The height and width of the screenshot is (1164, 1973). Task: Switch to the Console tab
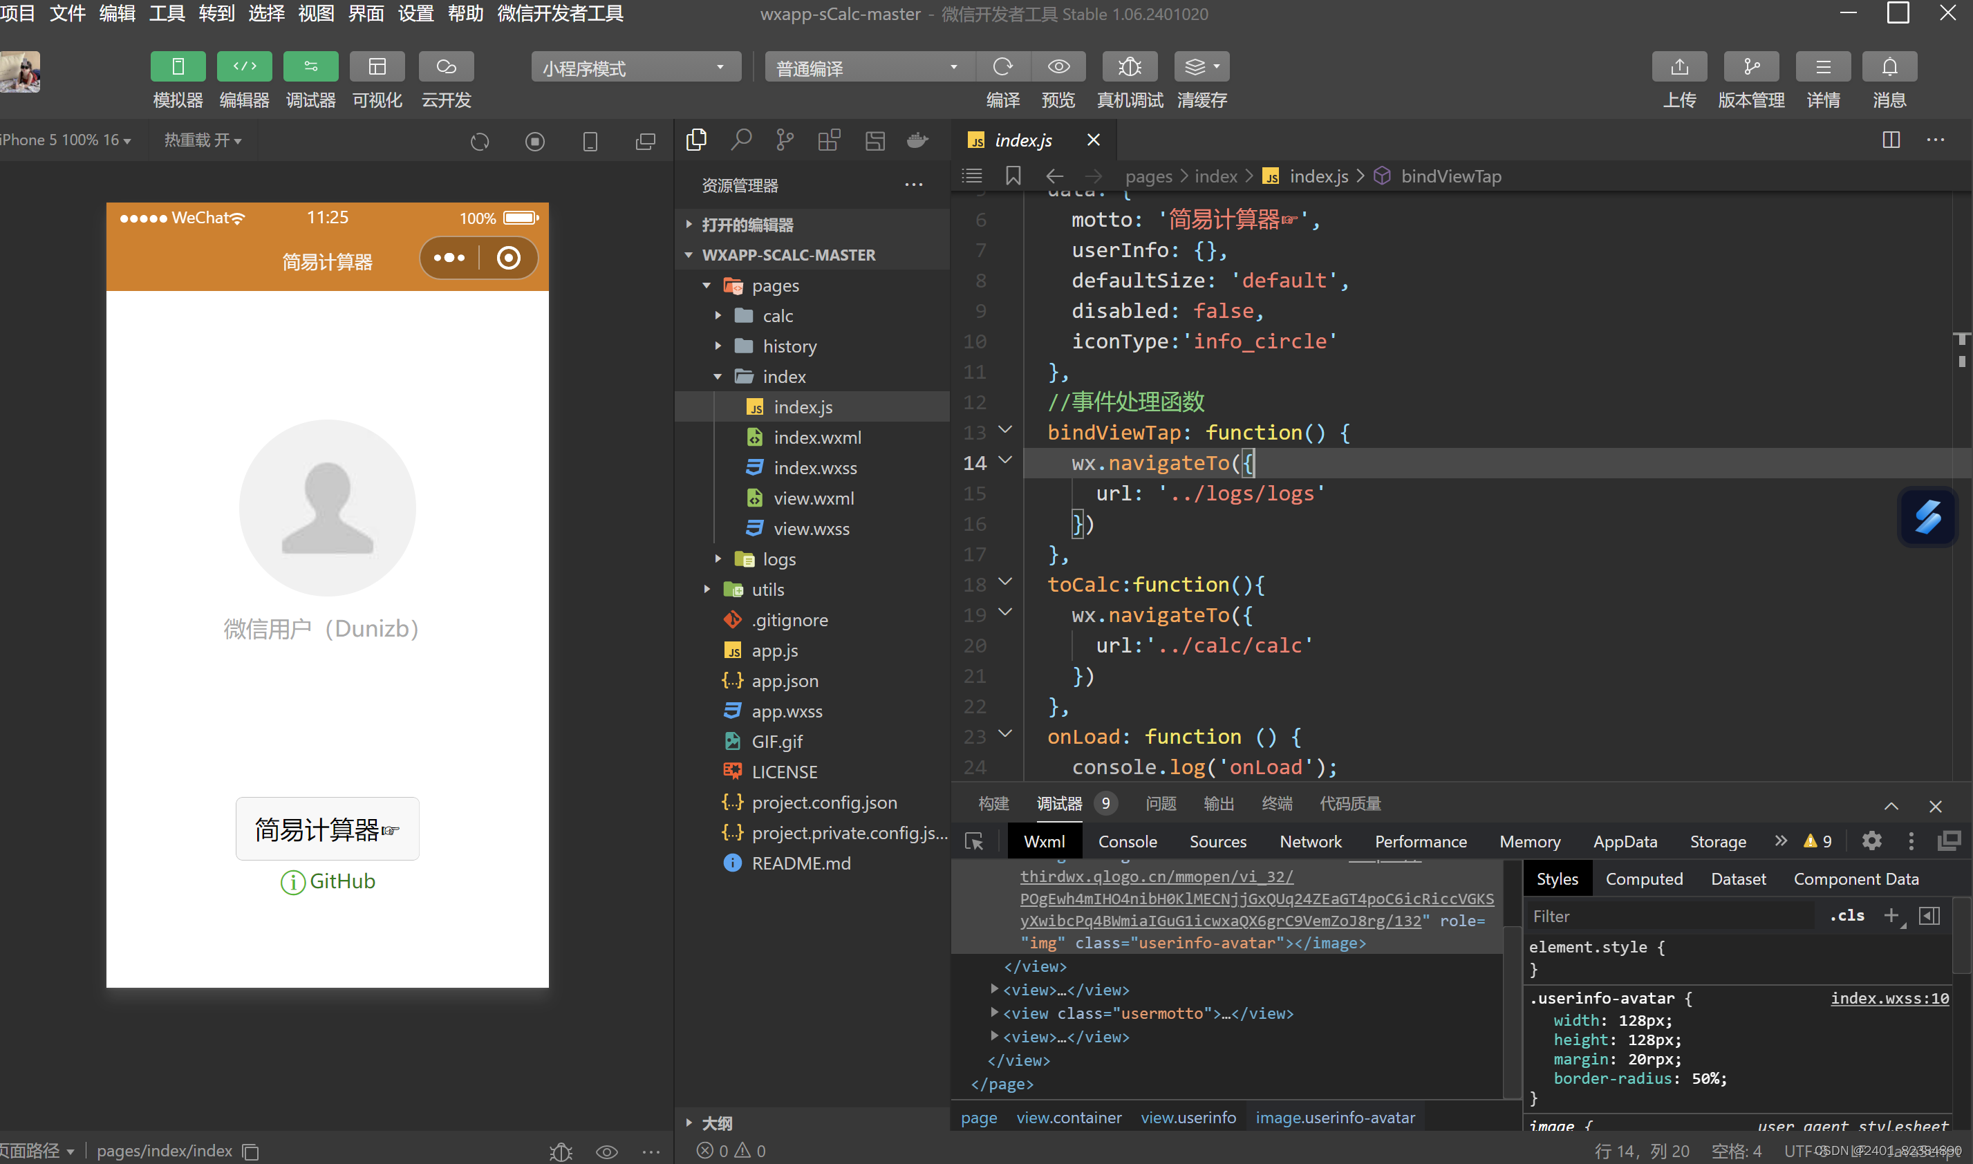1127,842
